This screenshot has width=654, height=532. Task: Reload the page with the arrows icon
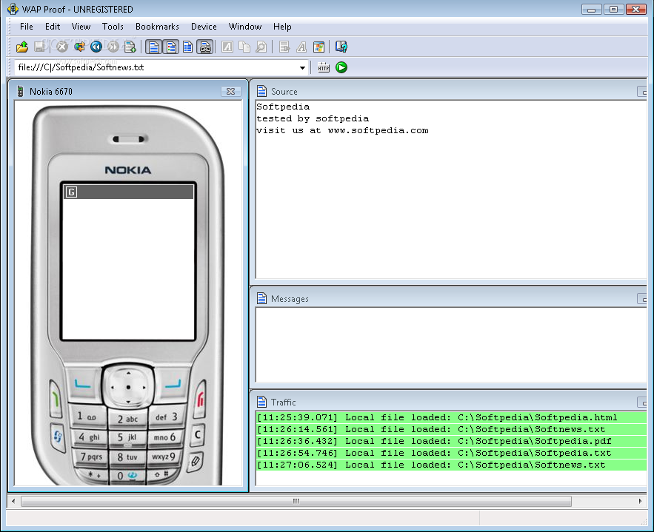click(79, 47)
